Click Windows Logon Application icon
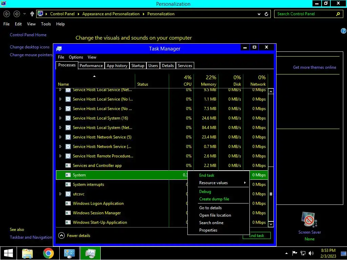Viewport: 347px width, 260px height. (x=68, y=203)
